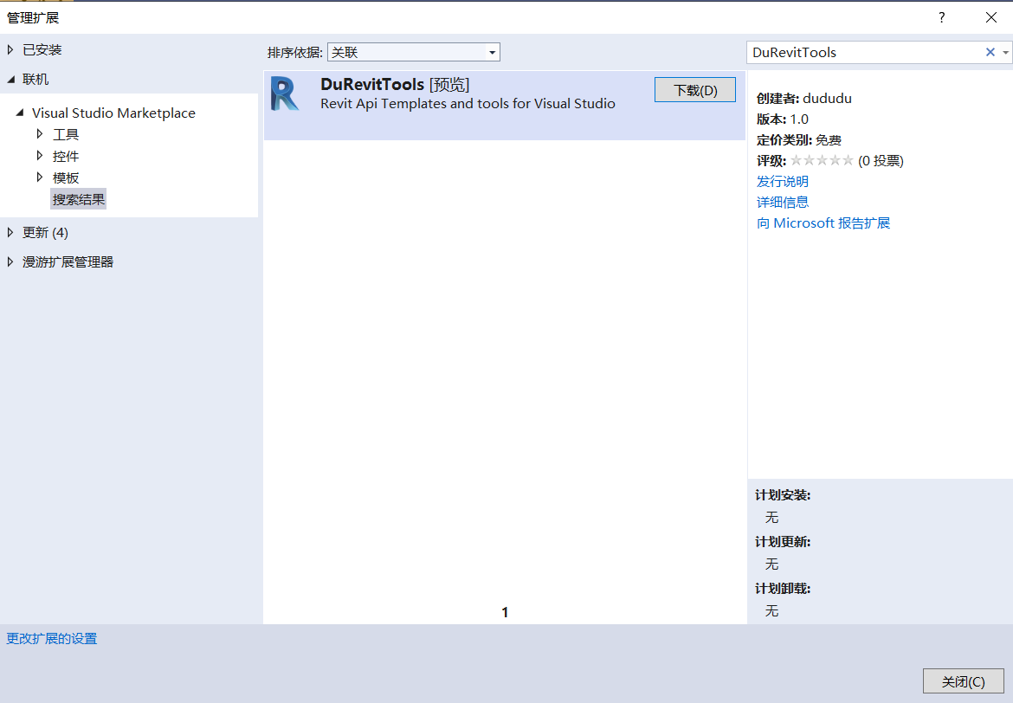Select the 搜索结果 tree item
Viewport: 1013px width, 703px height.
78,199
